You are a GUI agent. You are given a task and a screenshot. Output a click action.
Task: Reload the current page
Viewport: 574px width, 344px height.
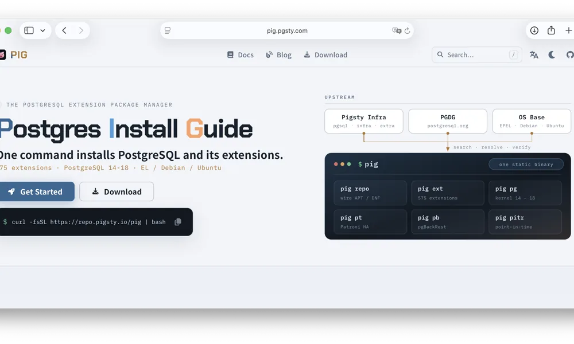click(x=407, y=31)
